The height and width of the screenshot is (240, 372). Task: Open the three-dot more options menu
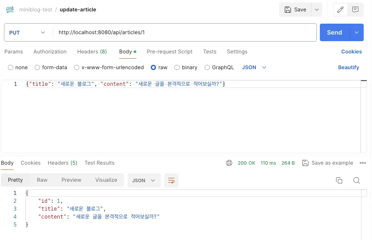[x=362, y=163]
